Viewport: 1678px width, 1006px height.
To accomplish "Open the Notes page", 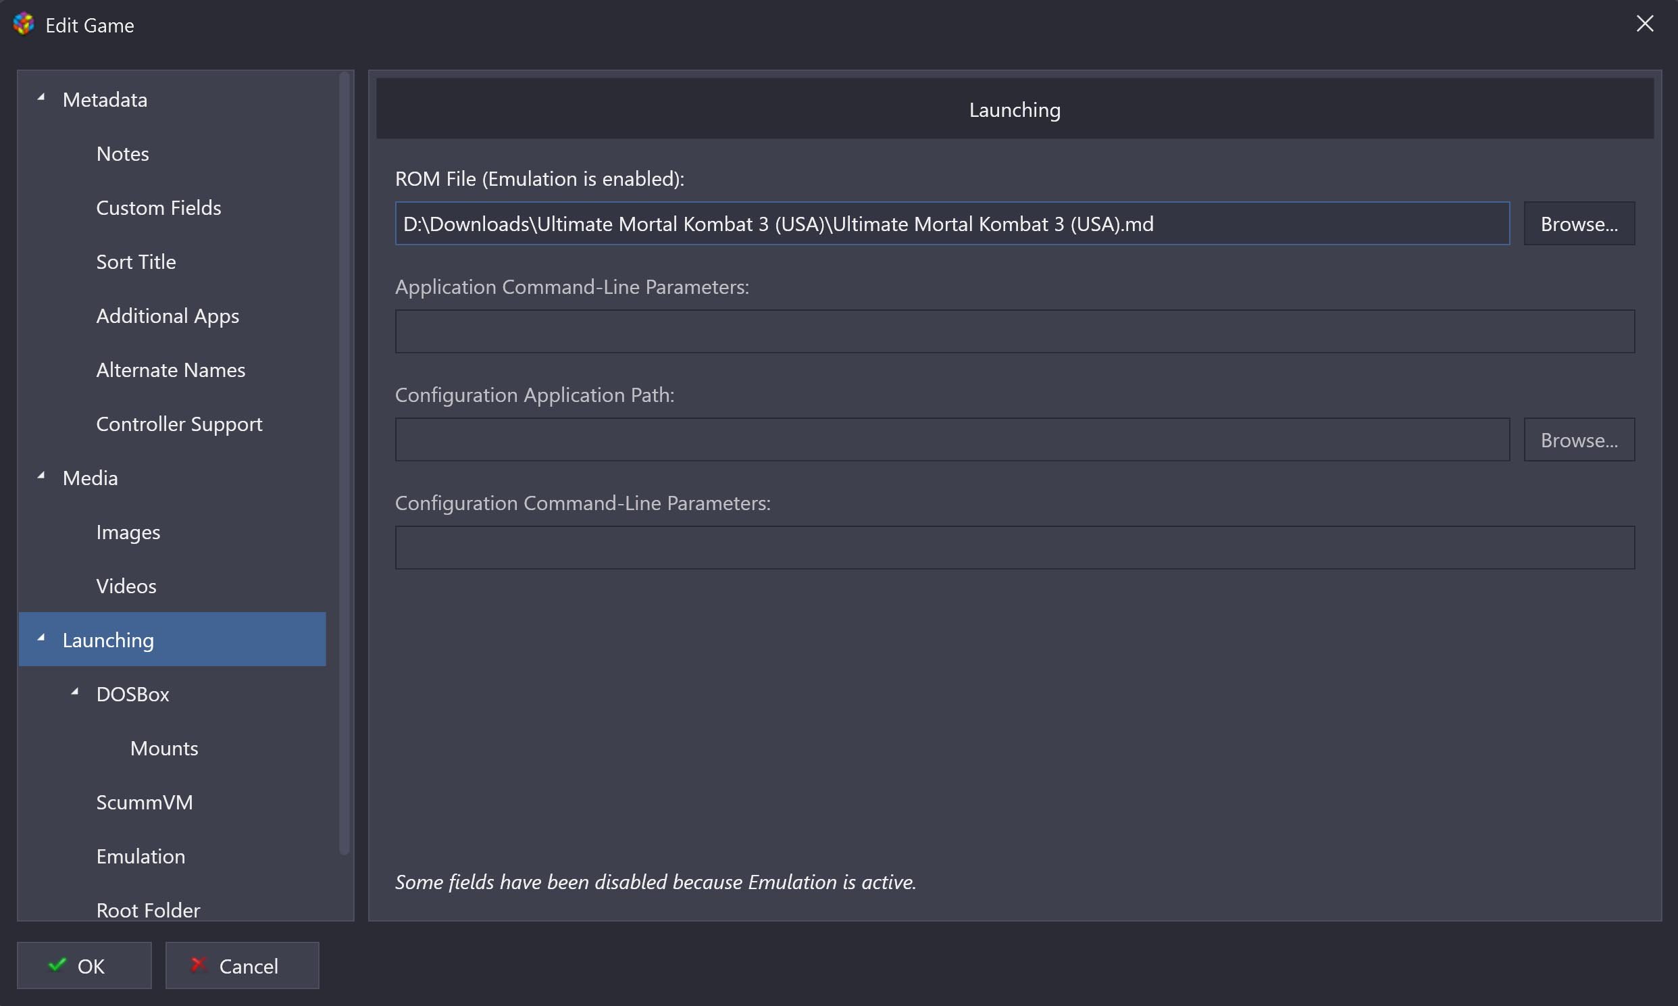I will 123,154.
